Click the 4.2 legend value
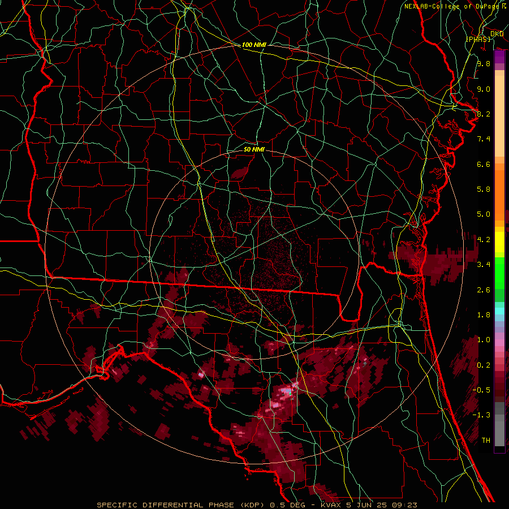The image size is (509, 509). pyautogui.click(x=484, y=240)
